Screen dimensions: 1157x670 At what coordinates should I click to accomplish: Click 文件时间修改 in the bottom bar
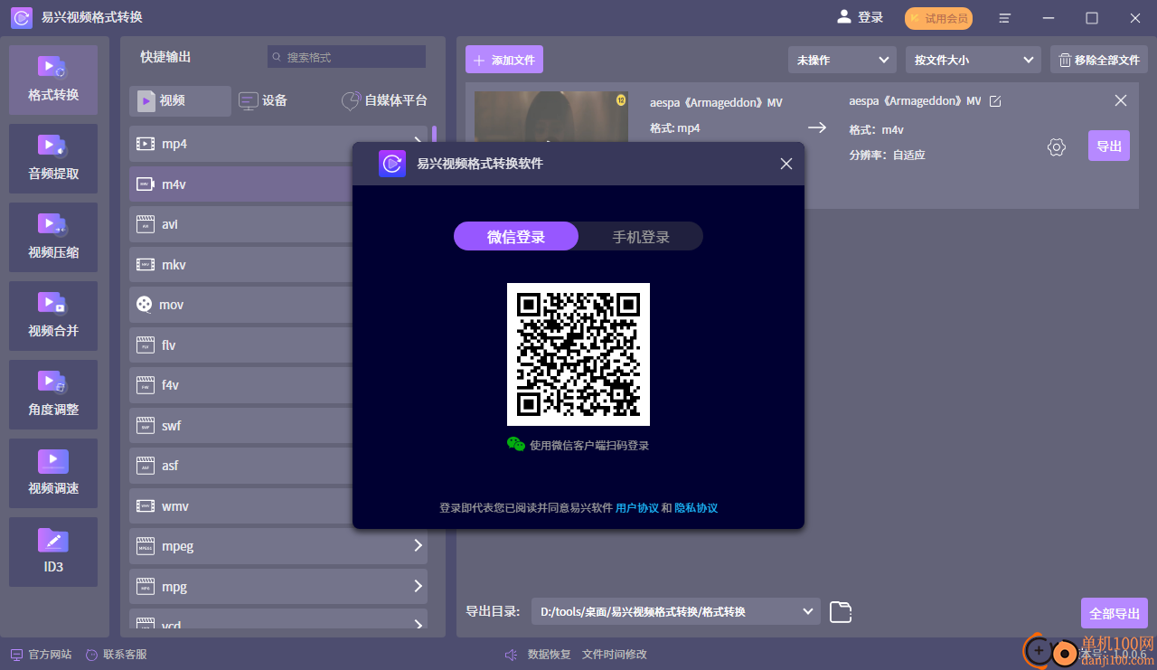pos(615,655)
